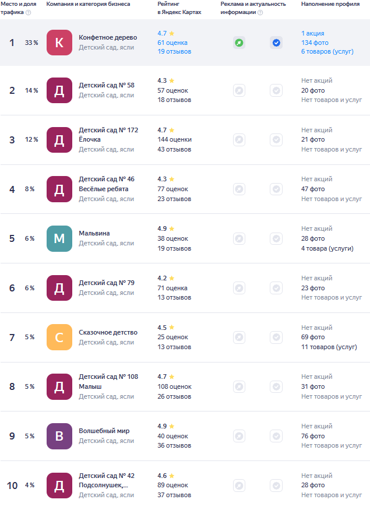Click the "6 товаров (услуг)" link
Viewport: 370px width, 510px height.
click(x=327, y=51)
